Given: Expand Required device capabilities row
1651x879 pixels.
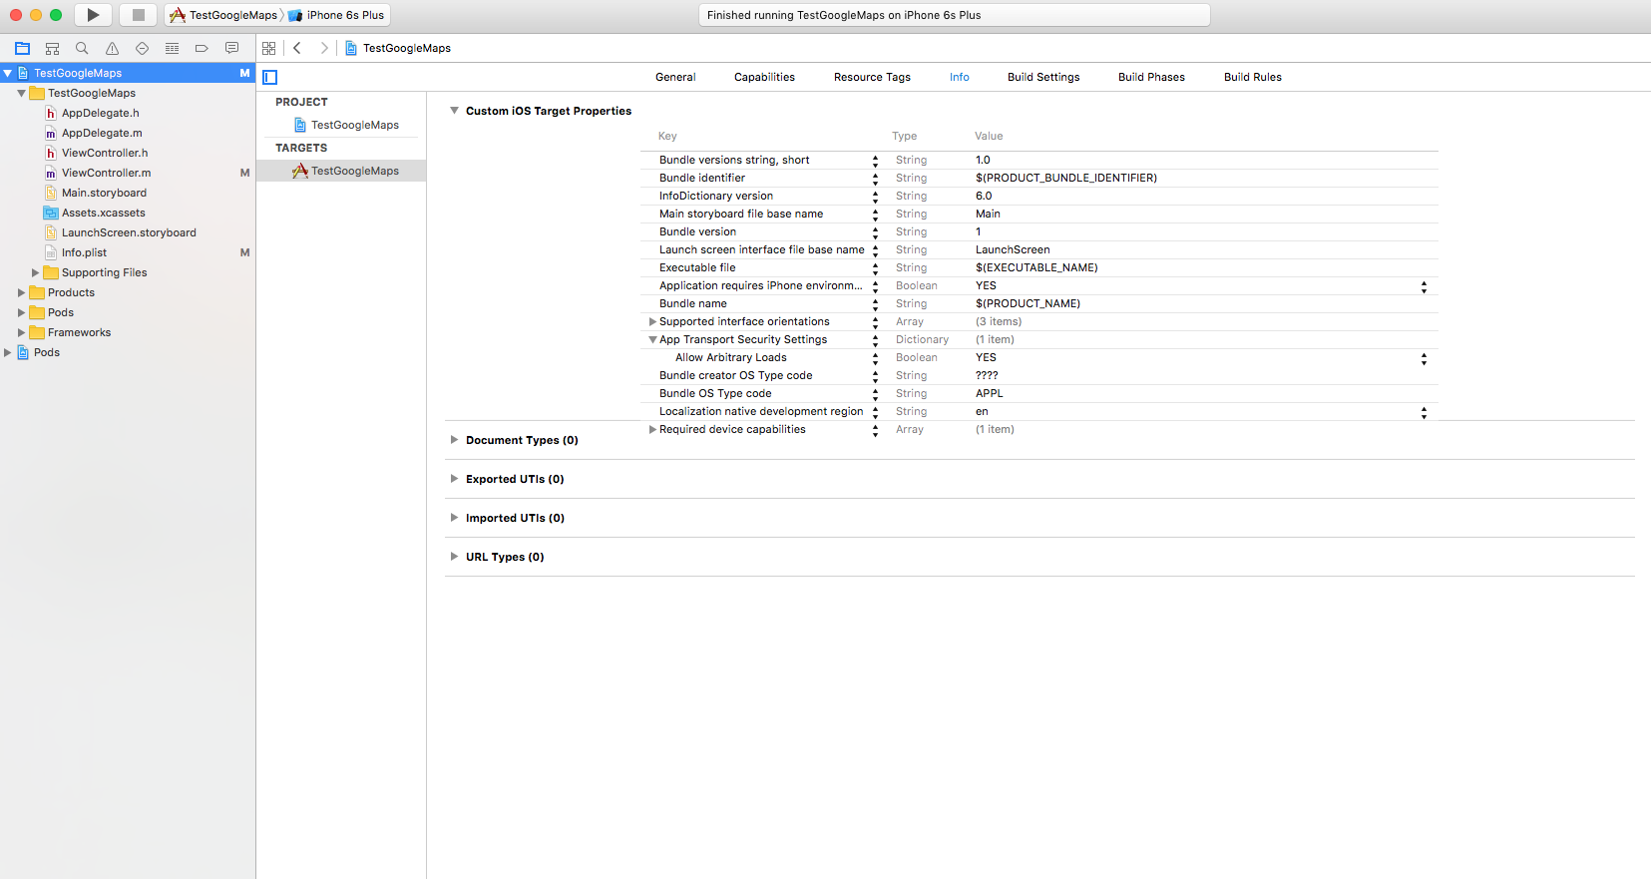Looking at the screenshot, I should (652, 429).
